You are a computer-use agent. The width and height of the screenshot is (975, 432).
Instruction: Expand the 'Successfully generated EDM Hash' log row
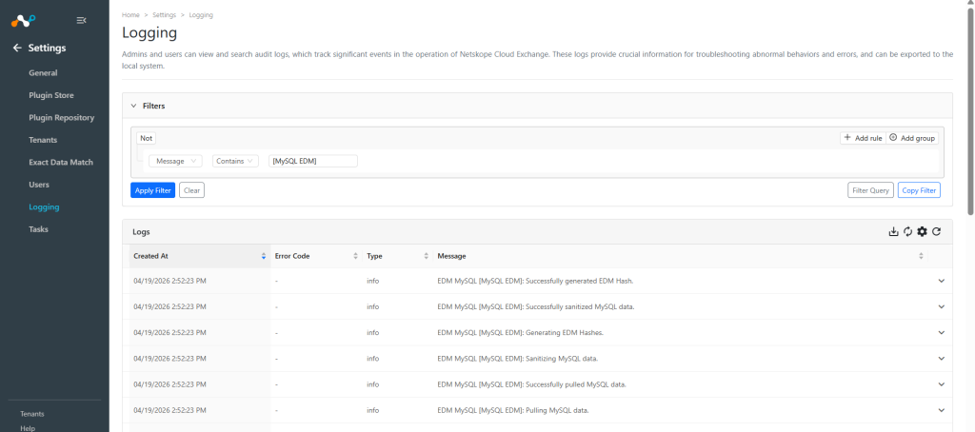941,281
